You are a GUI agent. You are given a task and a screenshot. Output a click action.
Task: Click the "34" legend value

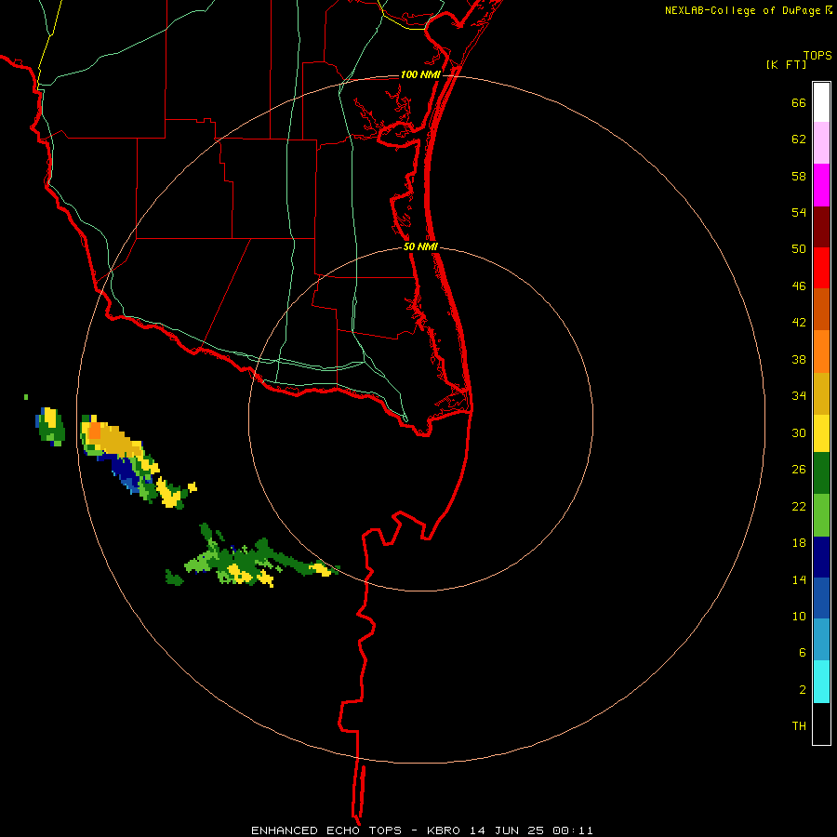(x=799, y=396)
